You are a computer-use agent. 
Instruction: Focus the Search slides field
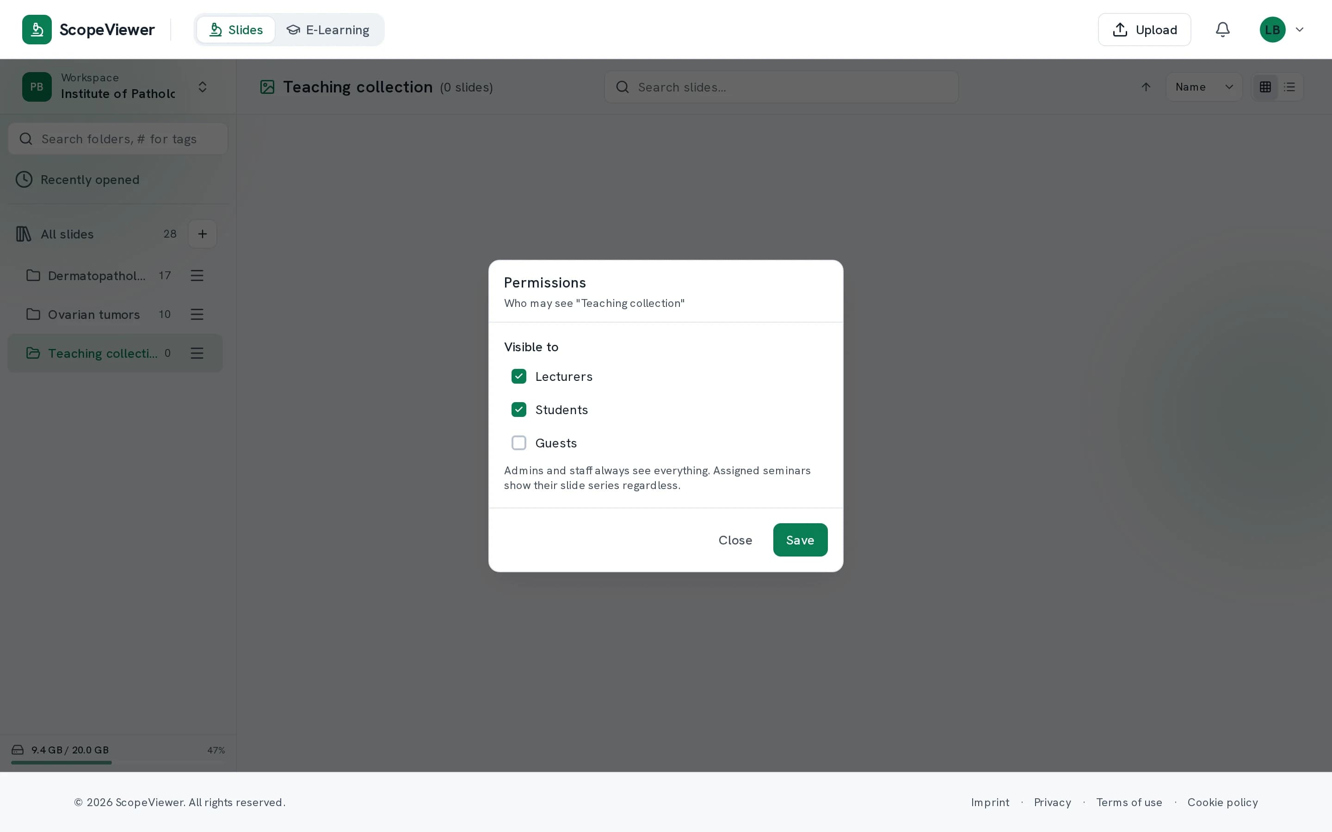782,87
